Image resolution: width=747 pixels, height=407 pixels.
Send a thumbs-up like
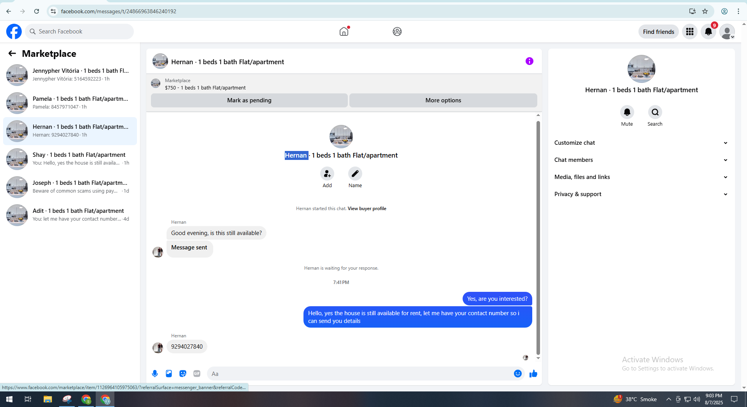[x=533, y=374]
